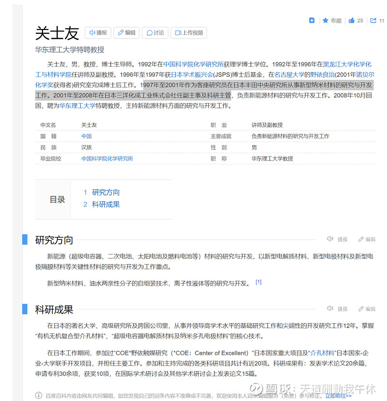Like the article via the thumbs-up 25
This screenshot has height=401, width=387.
(x=356, y=20)
